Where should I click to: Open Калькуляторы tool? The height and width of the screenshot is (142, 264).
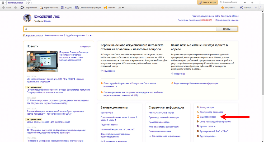tap(207, 107)
